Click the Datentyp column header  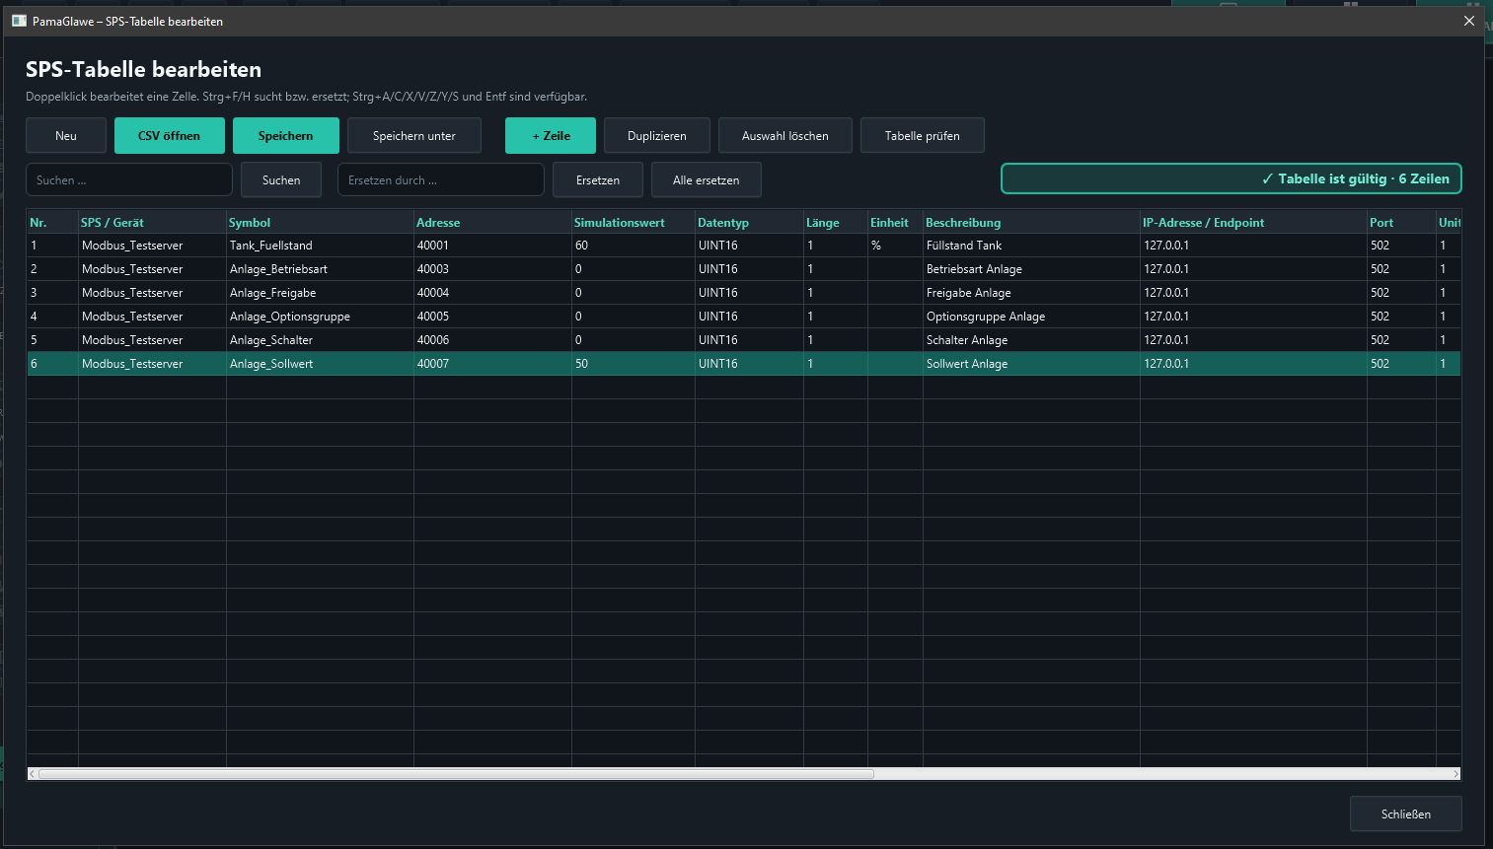click(750, 223)
